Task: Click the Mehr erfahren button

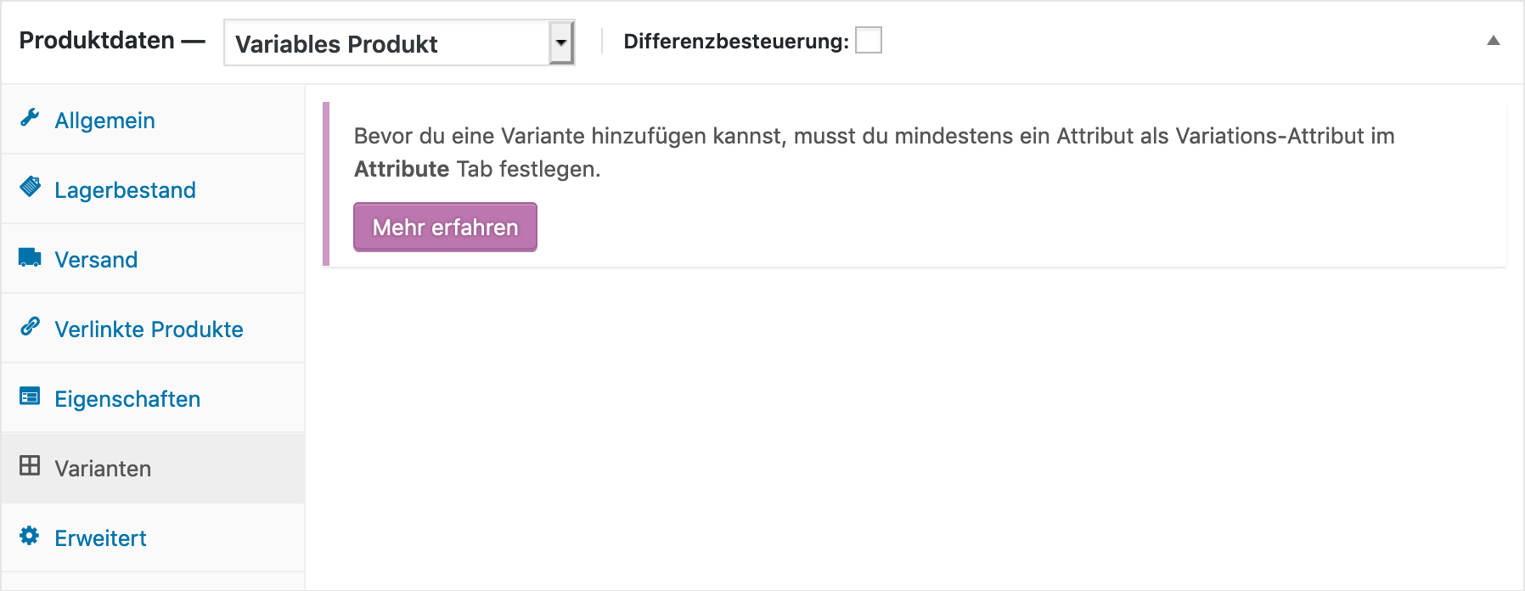Action: [x=445, y=227]
